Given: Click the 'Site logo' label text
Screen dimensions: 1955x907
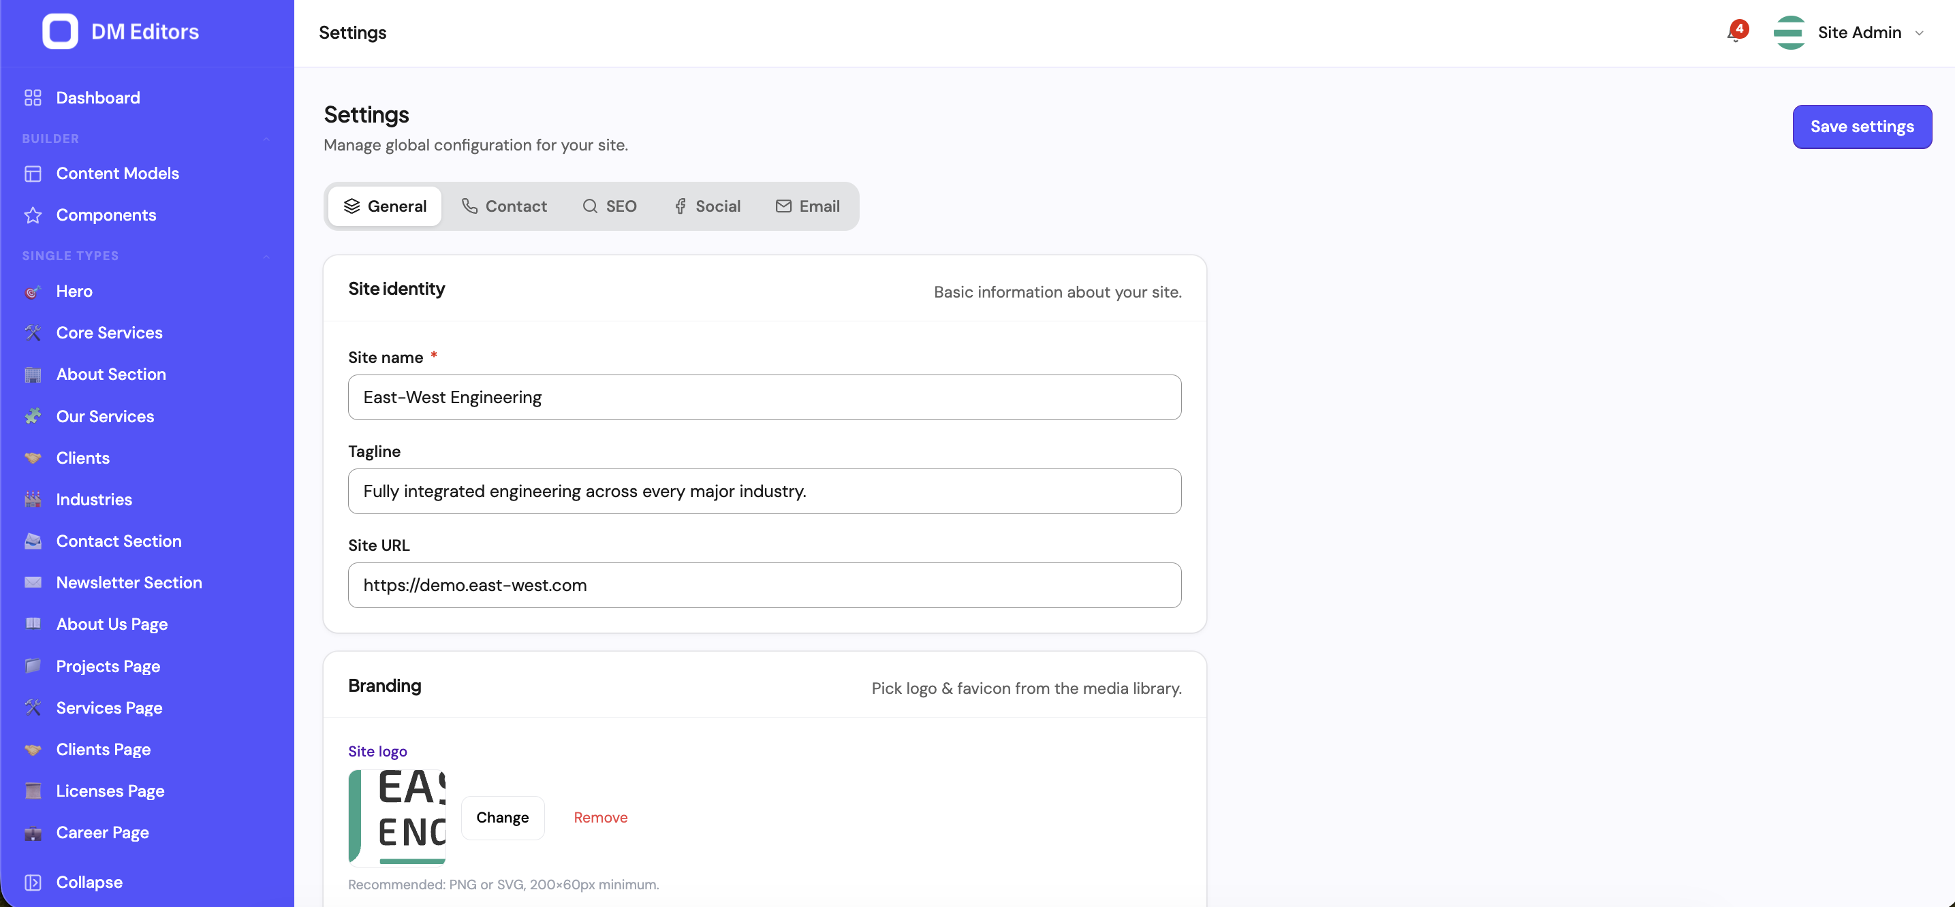Looking at the screenshot, I should 377,752.
